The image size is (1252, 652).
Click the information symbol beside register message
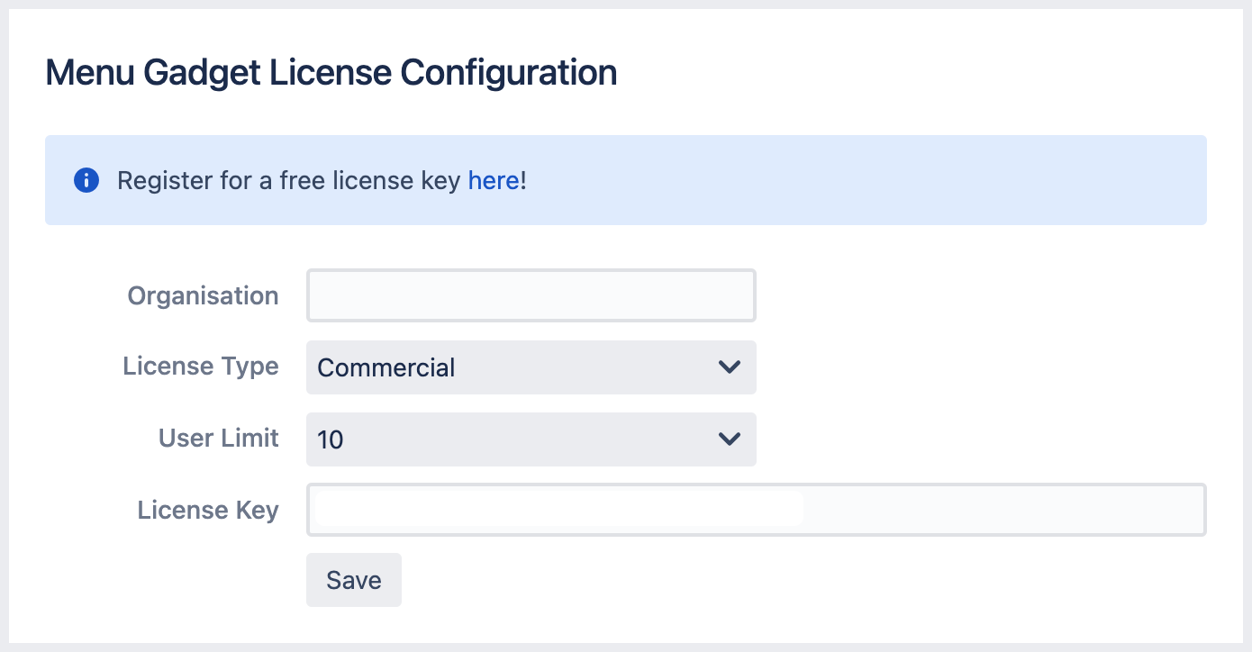pyautogui.click(x=86, y=180)
